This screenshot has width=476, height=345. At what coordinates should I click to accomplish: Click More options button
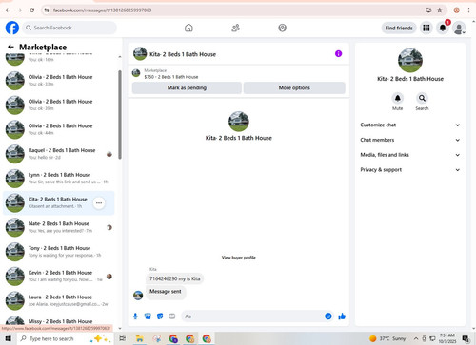[294, 87]
